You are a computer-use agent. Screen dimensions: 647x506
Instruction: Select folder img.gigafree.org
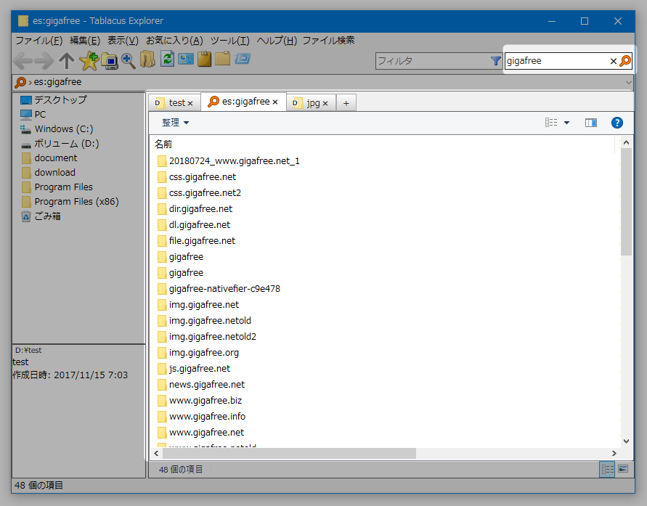204,353
